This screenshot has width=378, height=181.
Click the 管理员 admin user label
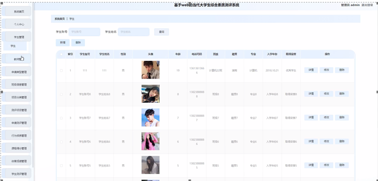click(x=350, y=5)
